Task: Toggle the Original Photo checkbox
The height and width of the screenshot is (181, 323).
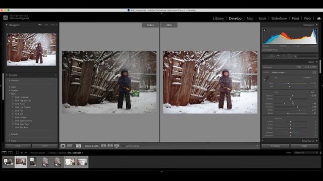Action: tap(264, 50)
